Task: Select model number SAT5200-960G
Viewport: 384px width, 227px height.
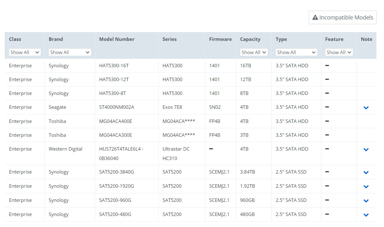Action: (115, 200)
